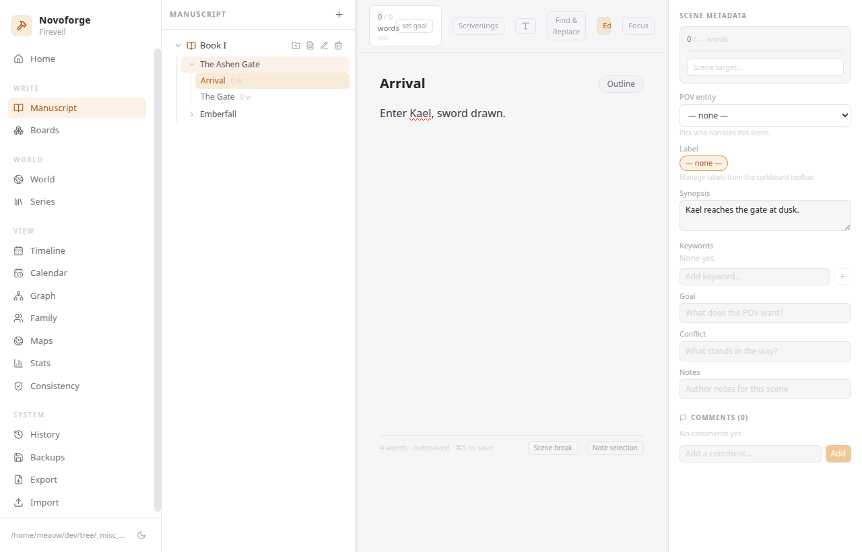This screenshot has width=862, height=552.
Task: Click the Add comment button
Action: [838, 453]
